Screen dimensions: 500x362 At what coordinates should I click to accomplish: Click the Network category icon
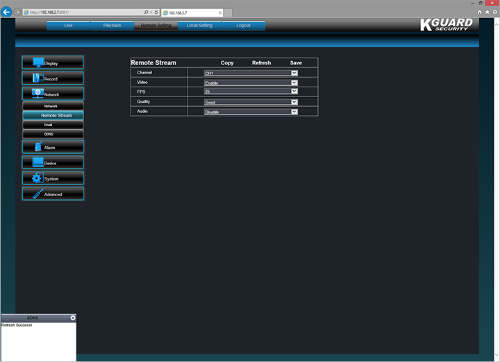[38, 94]
